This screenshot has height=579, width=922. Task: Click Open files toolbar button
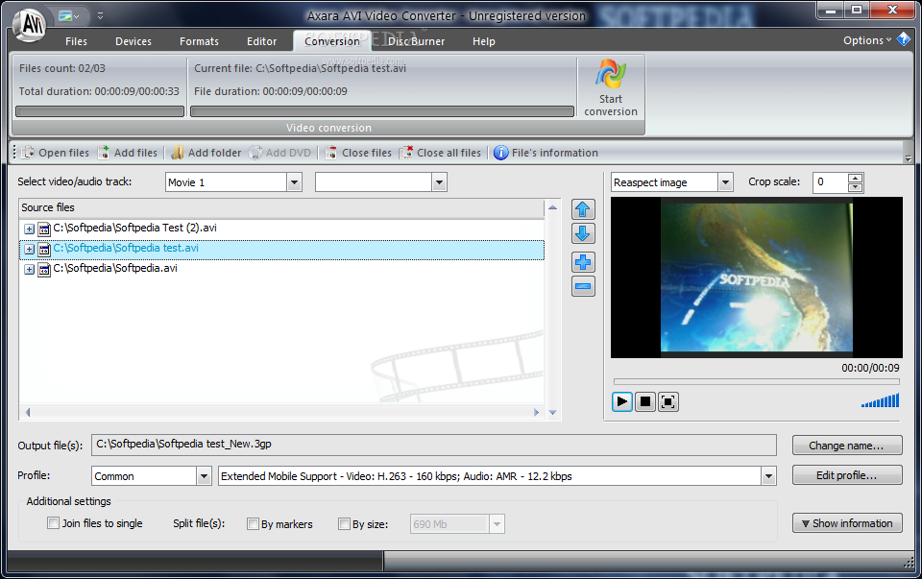56,153
